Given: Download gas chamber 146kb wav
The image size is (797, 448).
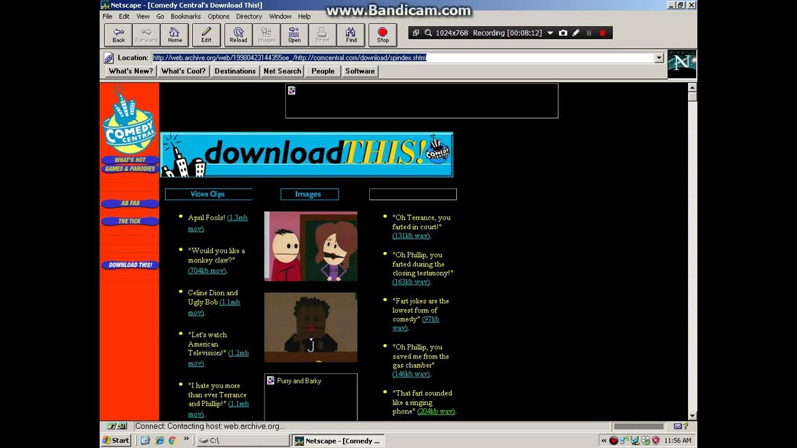Looking at the screenshot, I should point(411,374).
